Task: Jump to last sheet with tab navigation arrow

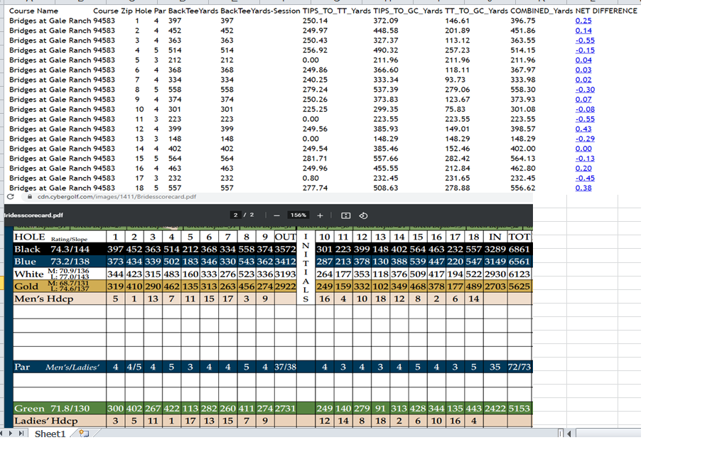Action: point(21,434)
